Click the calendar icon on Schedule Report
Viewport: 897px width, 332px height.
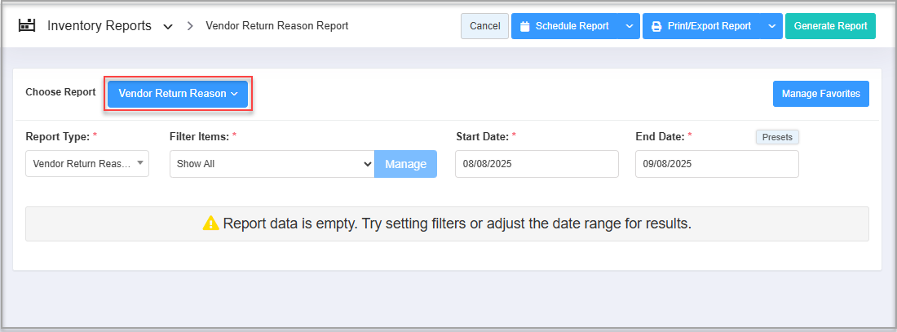525,26
